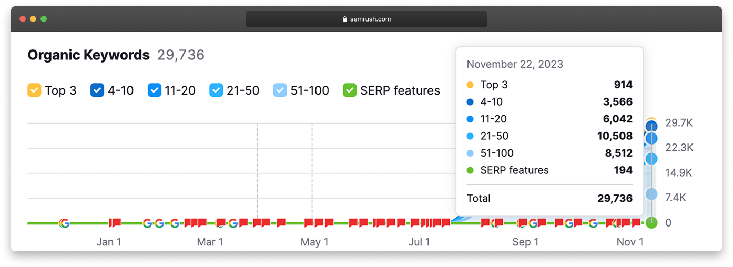
Task: Click the Total row in the tooltip
Action: click(549, 198)
